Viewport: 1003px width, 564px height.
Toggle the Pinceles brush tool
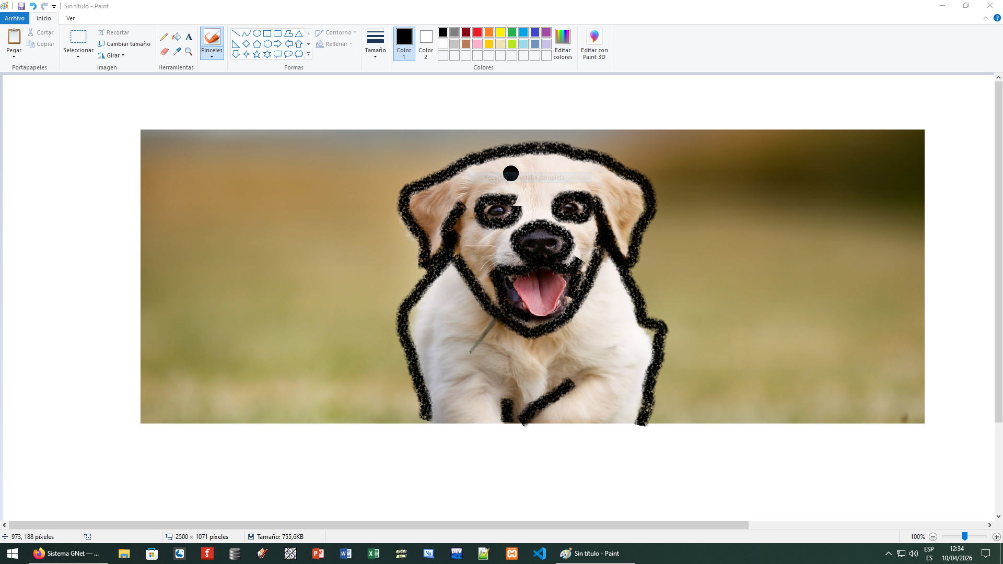click(212, 38)
